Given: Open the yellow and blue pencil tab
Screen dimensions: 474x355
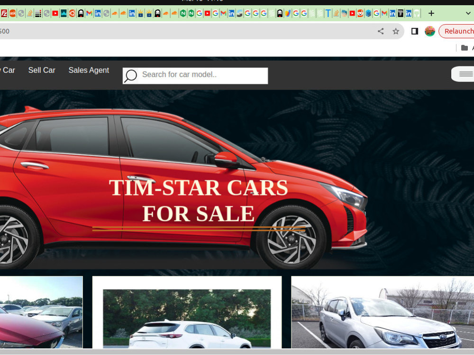Looking at the screenshot, I should (288, 13).
